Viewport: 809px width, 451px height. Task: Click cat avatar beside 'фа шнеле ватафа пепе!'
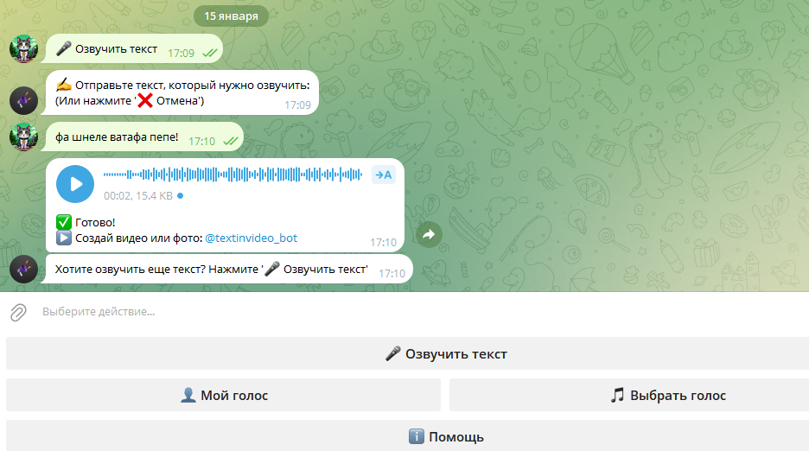tap(23, 137)
